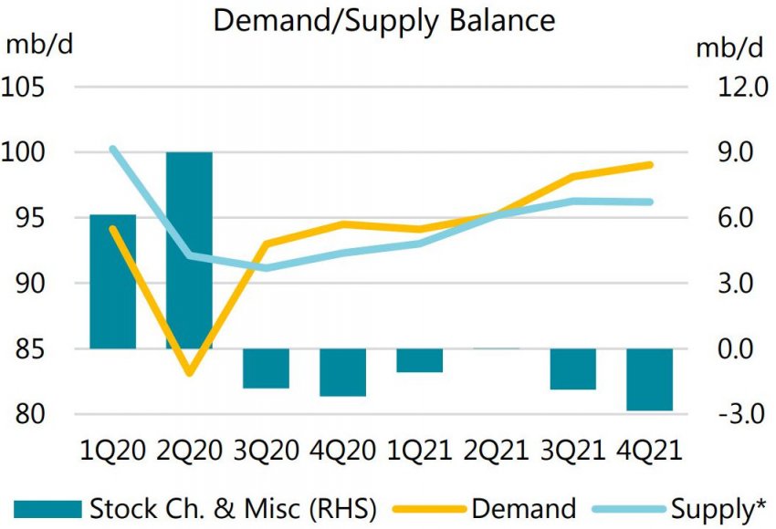776x529 pixels.
Task: Select the 2Q21 x-axis label
Action: point(496,451)
